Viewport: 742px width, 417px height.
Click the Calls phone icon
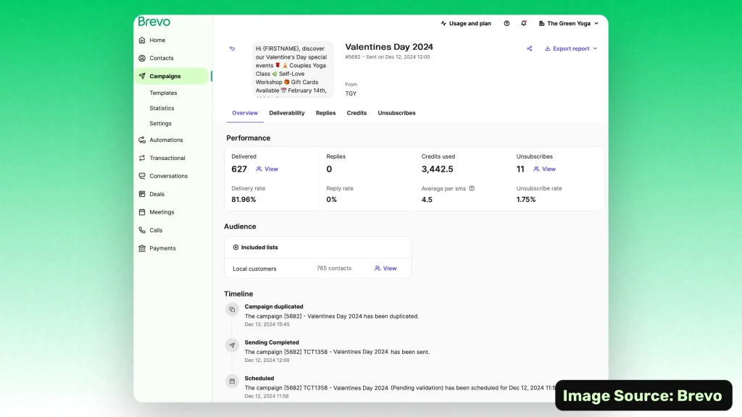[x=142, y=230]
